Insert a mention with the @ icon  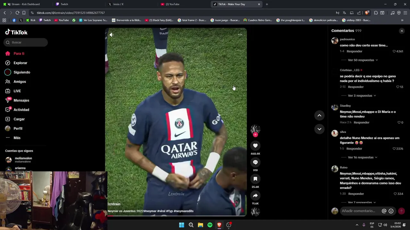(384, 211)
